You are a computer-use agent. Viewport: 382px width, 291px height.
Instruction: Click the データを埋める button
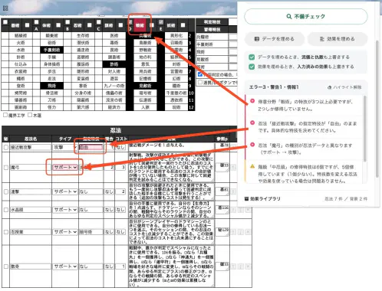tap(275, 39)
